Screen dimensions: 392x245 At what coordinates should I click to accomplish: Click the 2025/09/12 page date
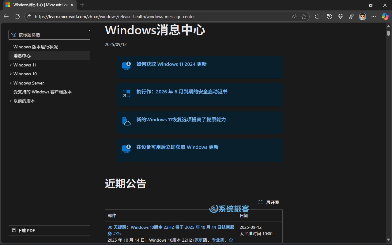(x=116, y=44)
